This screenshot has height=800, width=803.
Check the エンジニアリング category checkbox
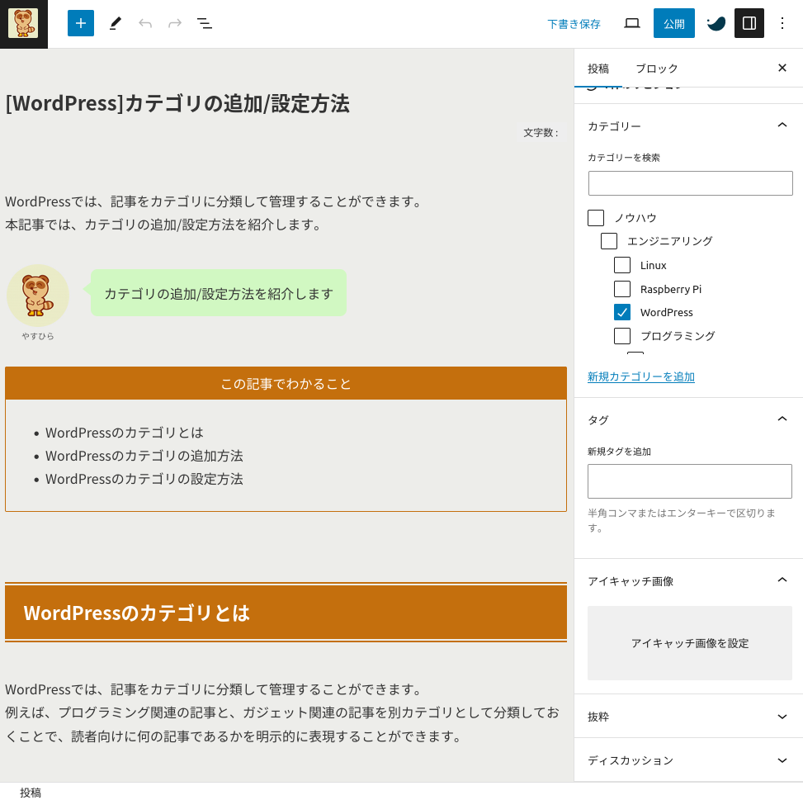(x=609, y=241)
